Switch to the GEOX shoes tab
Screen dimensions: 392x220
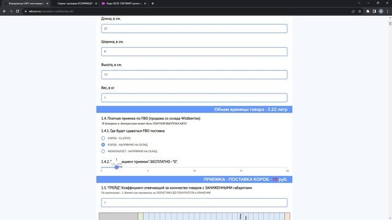pyautogui.click(x=124, y=4)
